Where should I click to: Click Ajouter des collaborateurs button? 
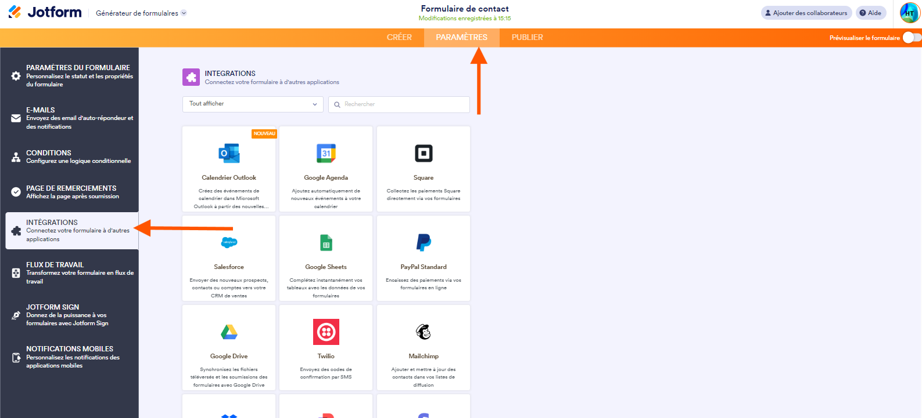point(806,13)
